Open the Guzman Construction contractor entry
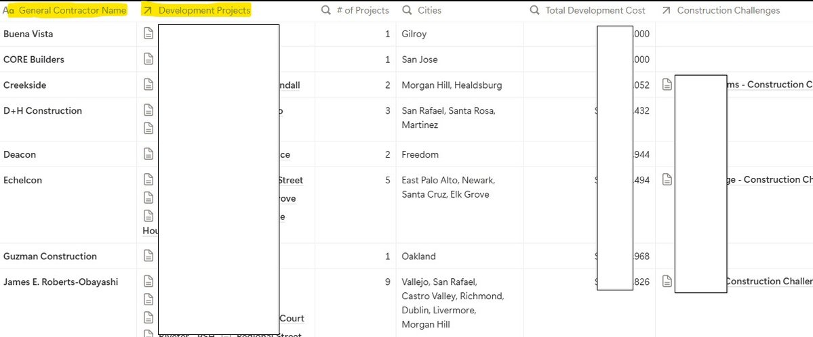Image resolution: width=813 pixels, height=337 pixels. click(49, 256)
